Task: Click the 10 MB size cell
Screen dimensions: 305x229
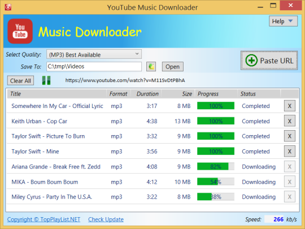Action: pos(182,182)
